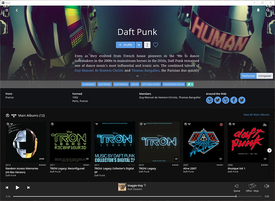Open the Queue
Viewport: 275px width, 201px height.
(x=237, y=188)
